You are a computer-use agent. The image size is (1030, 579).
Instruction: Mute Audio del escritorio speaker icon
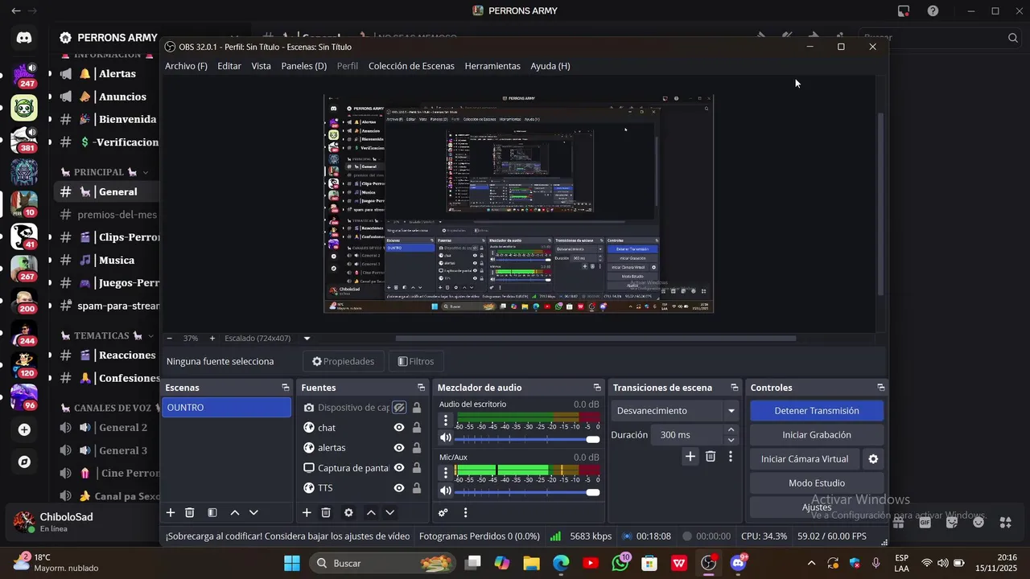446,438
